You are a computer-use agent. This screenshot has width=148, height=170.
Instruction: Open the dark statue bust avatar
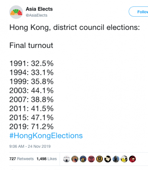[116, 159]
